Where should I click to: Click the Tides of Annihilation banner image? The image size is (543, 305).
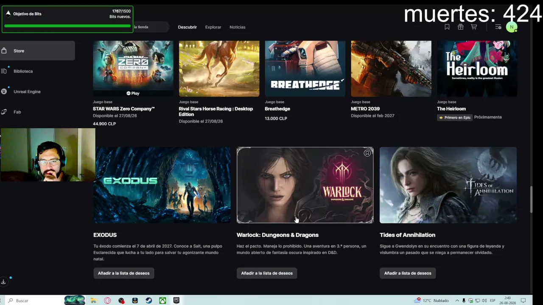tap(448, 185)
